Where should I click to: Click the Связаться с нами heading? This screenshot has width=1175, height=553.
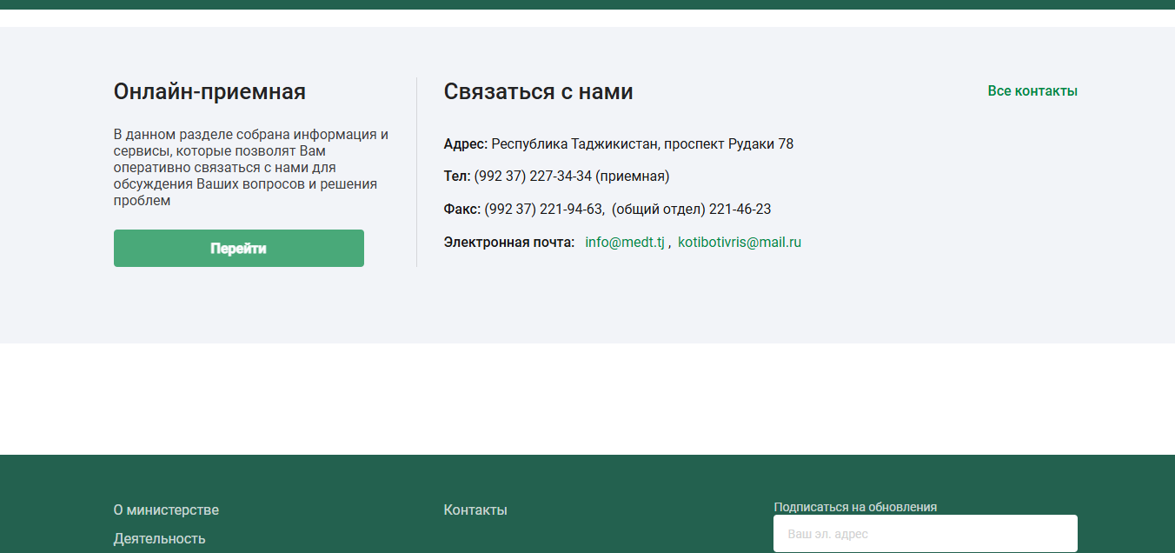coord(538,91)
